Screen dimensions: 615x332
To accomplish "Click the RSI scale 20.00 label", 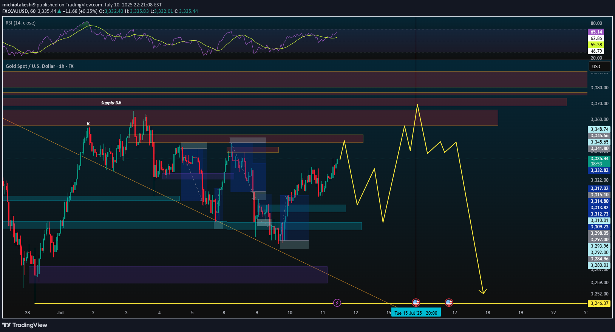I will pos(596,58).
